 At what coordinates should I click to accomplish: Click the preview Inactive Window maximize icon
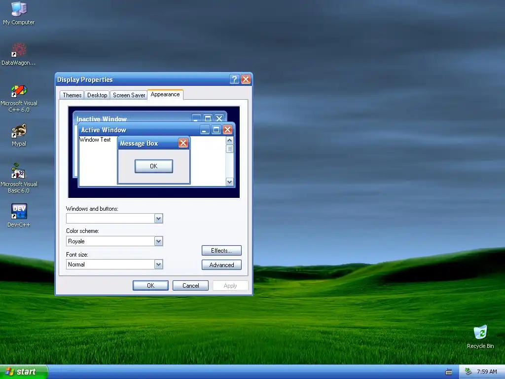(x=208, y=118)
